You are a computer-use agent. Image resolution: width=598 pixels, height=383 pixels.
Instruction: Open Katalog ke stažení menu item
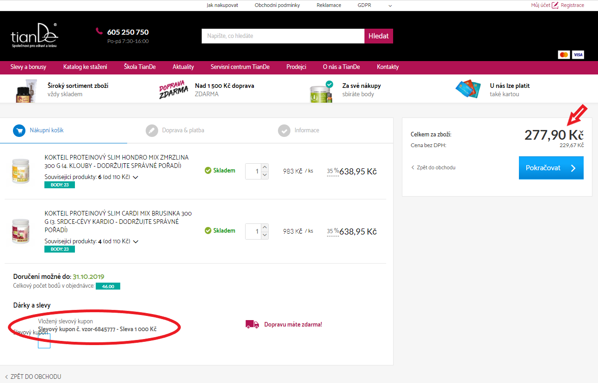85,67
